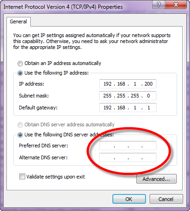
Task: Click the 200 octet in IP address
Action: tap(149, 84)
